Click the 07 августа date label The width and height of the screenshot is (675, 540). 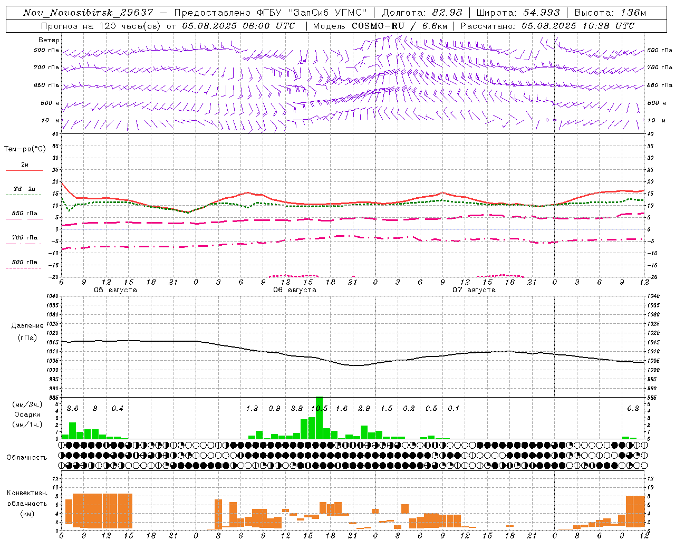coord(474,290)
